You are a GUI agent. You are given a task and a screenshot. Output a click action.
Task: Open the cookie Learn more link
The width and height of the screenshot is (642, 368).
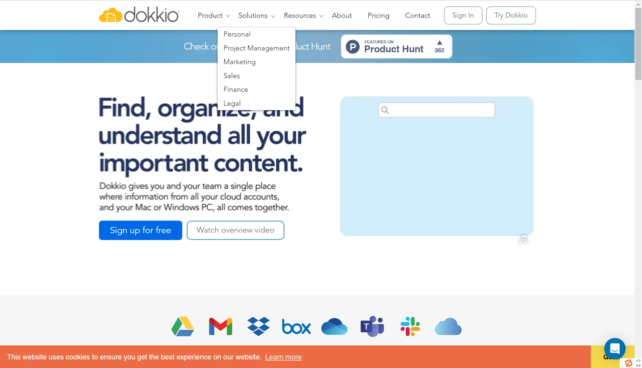[283, 357]
